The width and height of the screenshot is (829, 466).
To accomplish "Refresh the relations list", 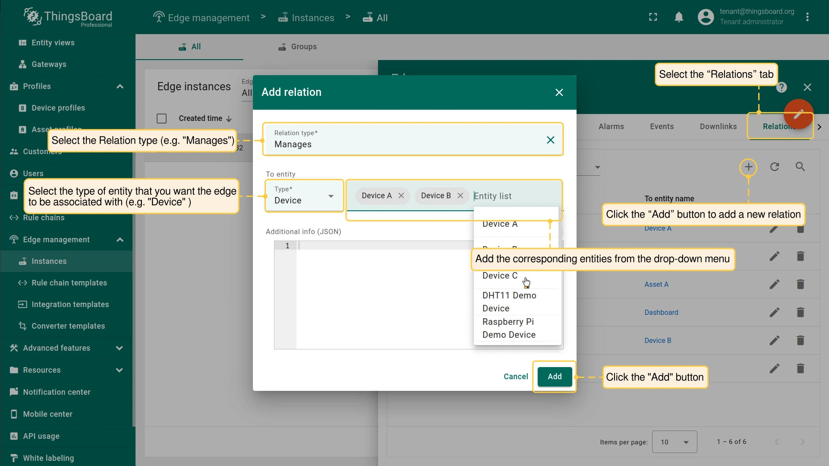I will click(x=775, y=167).
